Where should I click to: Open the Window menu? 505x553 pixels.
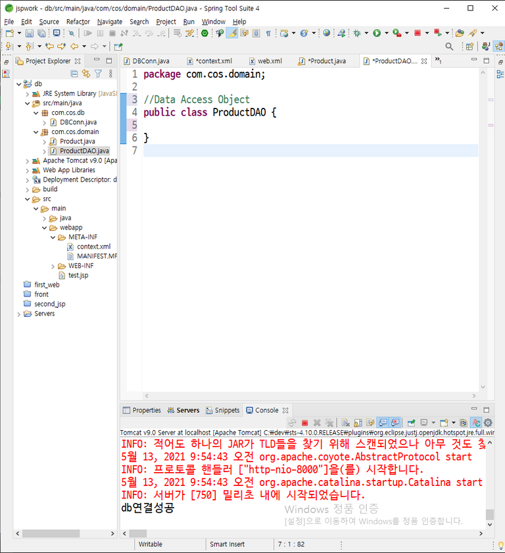click(213, 22)
